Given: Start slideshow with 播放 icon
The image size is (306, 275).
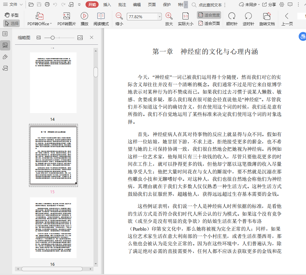Looking at the screenshot, I should click(x=84, y=16).
